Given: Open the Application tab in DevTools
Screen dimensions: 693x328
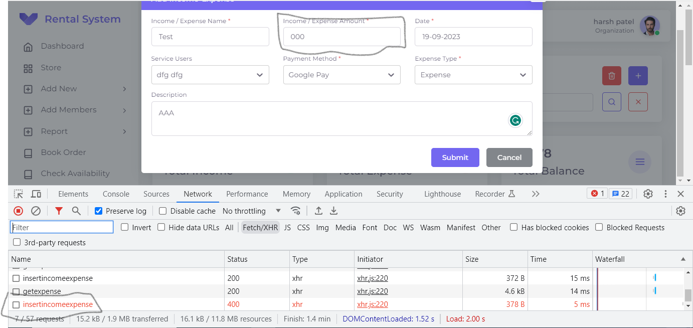Looking at the screenshot, I should (343, 194).
